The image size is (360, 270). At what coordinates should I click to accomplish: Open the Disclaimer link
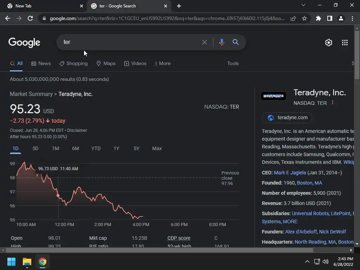point(77,130)
